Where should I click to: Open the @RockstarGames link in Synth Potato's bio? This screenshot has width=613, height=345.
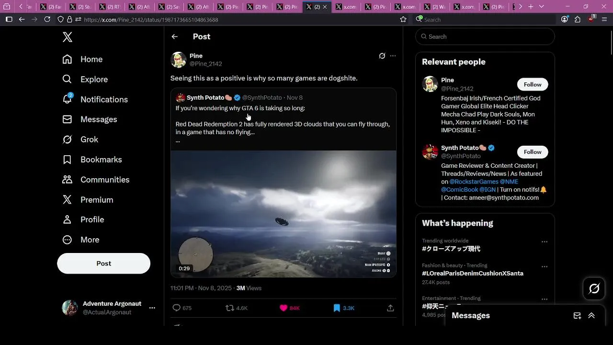click(x=474, y=182)
